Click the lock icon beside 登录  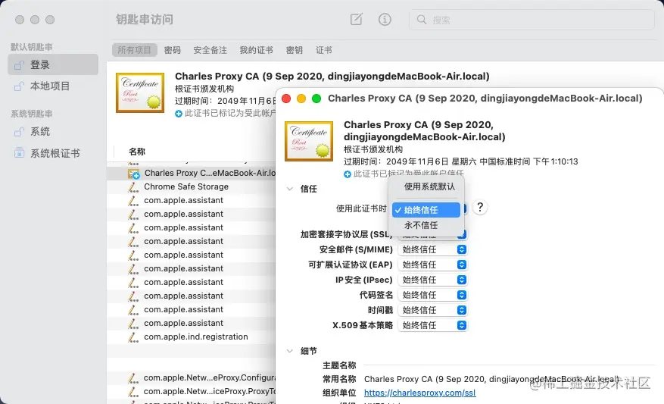pyautogui.click(x=19, y=65)
